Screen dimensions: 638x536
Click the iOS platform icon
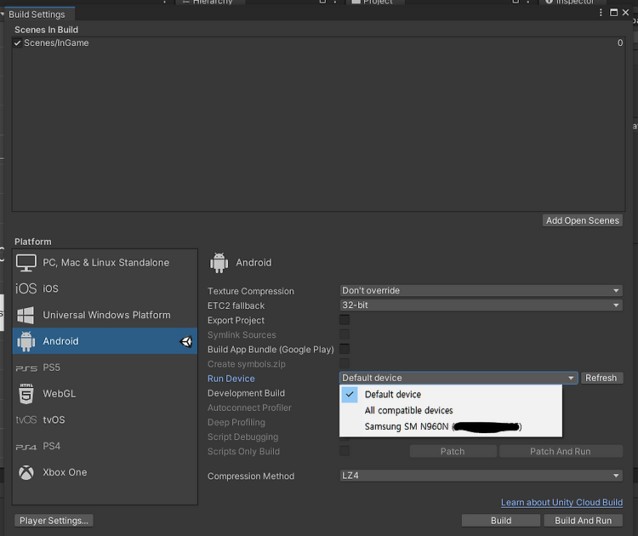(x=26, y=288)
